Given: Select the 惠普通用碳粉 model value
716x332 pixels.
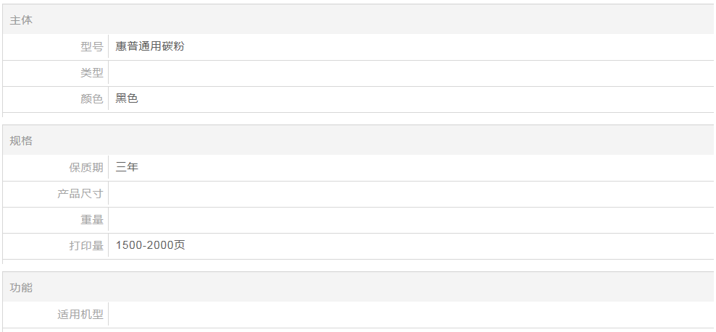Looking at the screenshot, I should (x=150, y=47).
